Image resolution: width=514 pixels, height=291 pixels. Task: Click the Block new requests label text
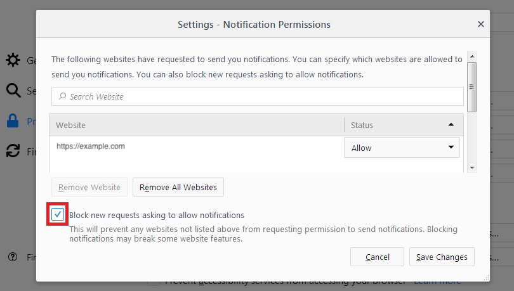157,215
